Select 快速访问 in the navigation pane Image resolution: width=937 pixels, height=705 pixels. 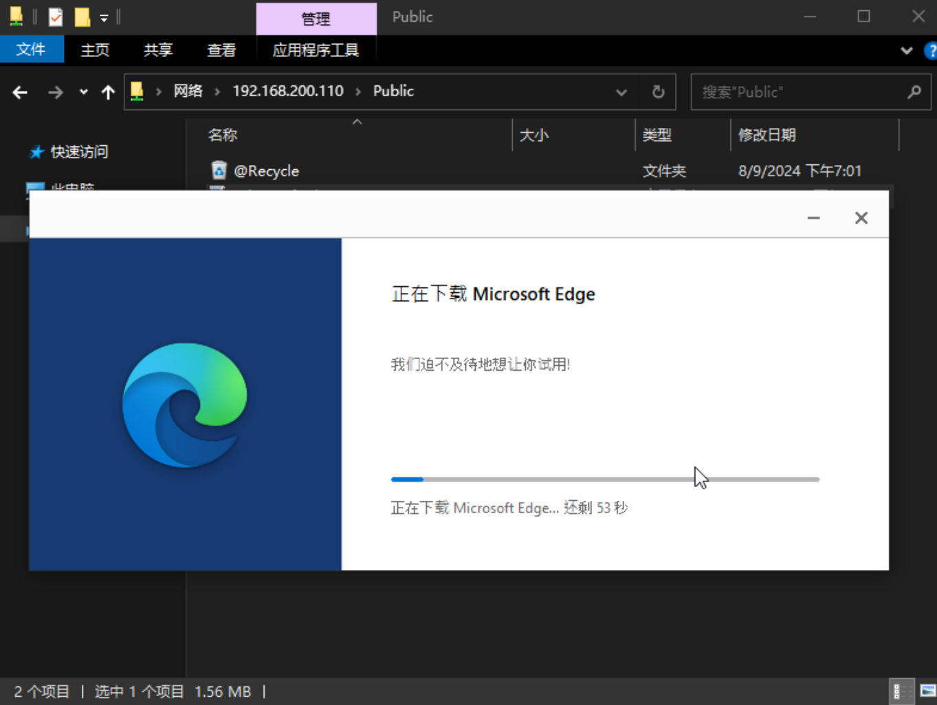(79, 152)
